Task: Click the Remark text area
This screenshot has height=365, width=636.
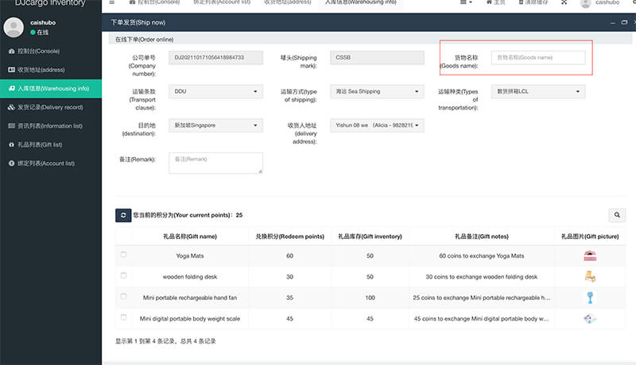Action: point(215,163)
